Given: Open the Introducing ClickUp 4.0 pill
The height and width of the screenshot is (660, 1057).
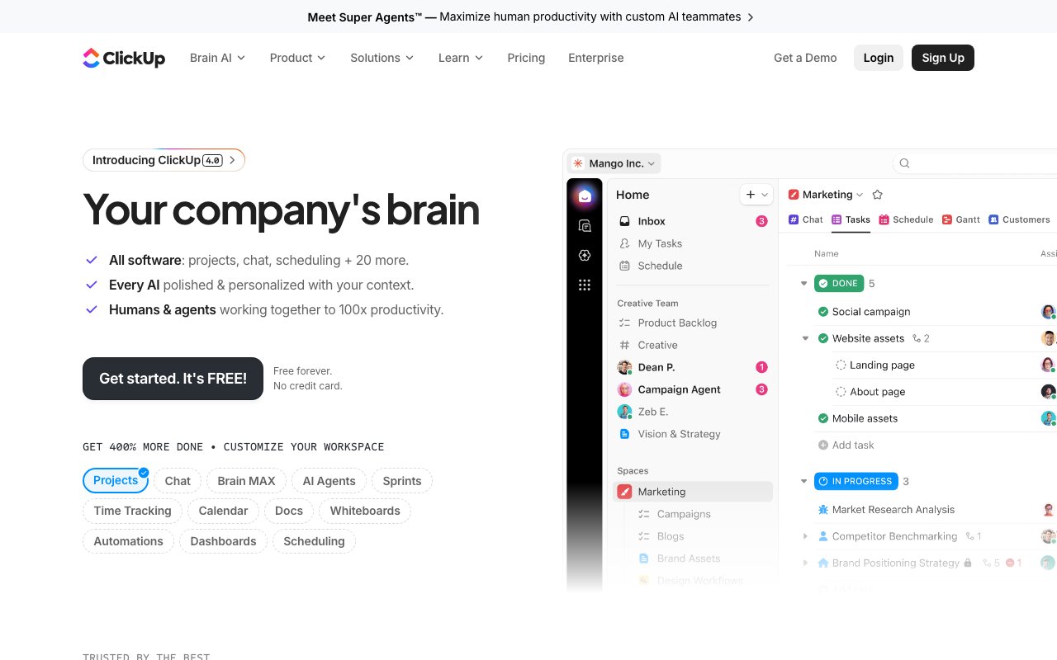Looking at the screenshot, I should coord(164,160).
